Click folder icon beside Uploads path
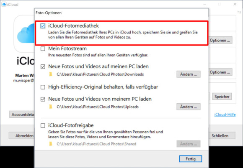Screen dimensions: 243x168 51,107
